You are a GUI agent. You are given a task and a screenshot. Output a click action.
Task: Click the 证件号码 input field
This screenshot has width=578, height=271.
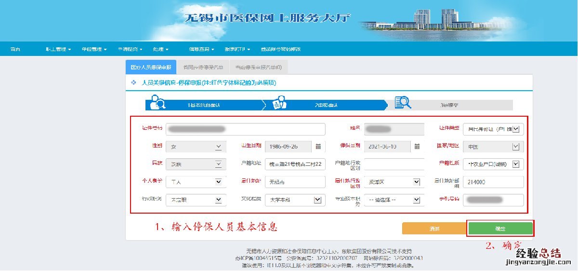point(245,129)
